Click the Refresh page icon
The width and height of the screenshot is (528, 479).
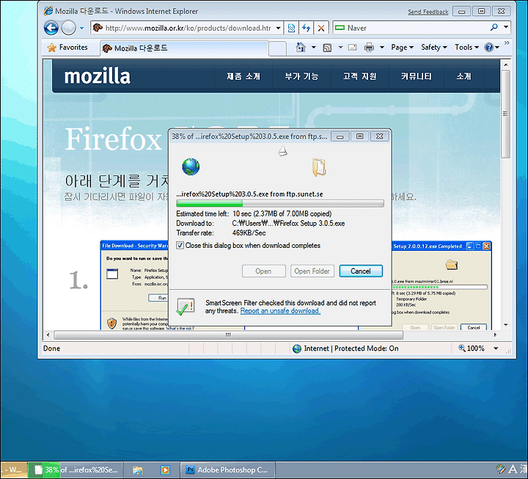(306, 28)
